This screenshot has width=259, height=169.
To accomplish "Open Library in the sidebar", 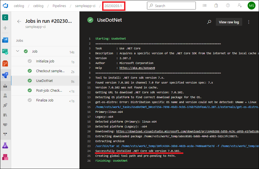I will tap(5, 115).
